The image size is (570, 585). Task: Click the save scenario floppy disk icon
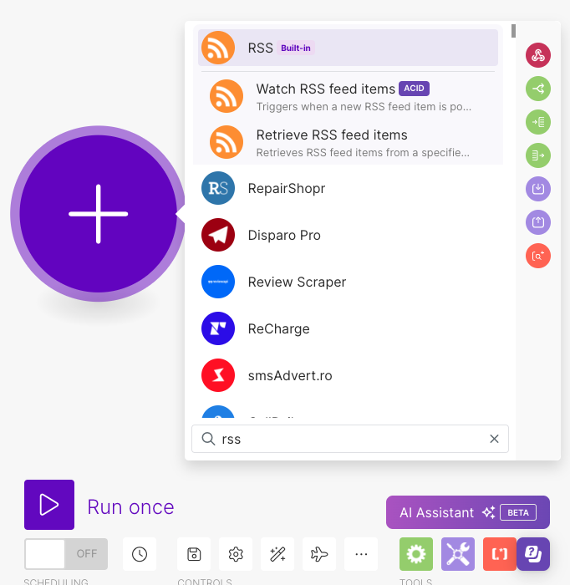[x=194, y=554]
